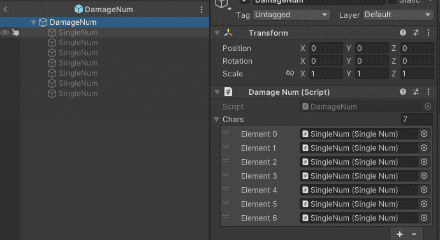This screenshot has width=440, height=240.
Task: Click the Position Y field
Action: click(372, 48)
